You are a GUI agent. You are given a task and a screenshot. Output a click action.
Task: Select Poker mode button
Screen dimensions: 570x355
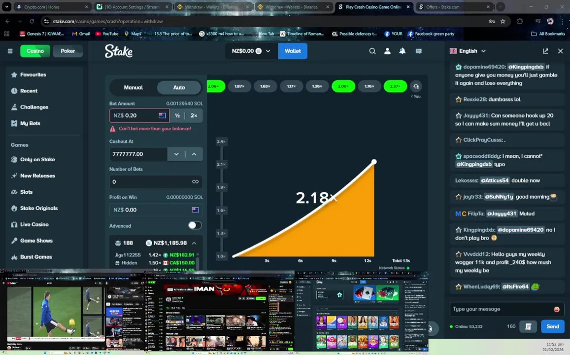click(67, 51)
